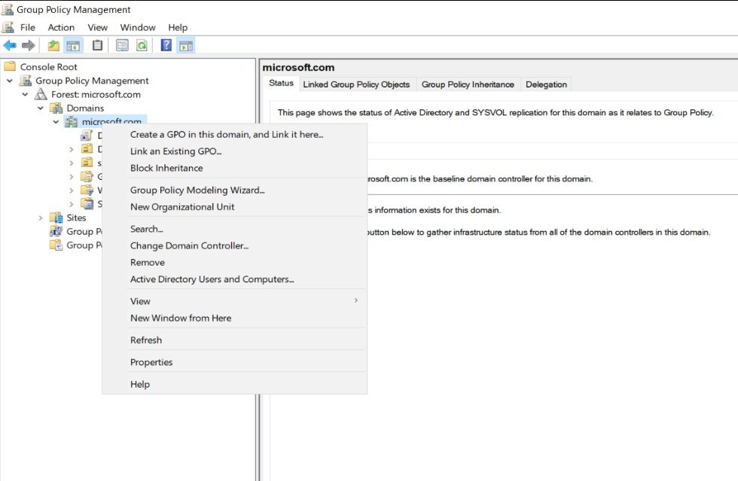Open the View menu in the menu bar
Screen dimensions: 738x481
97,27
